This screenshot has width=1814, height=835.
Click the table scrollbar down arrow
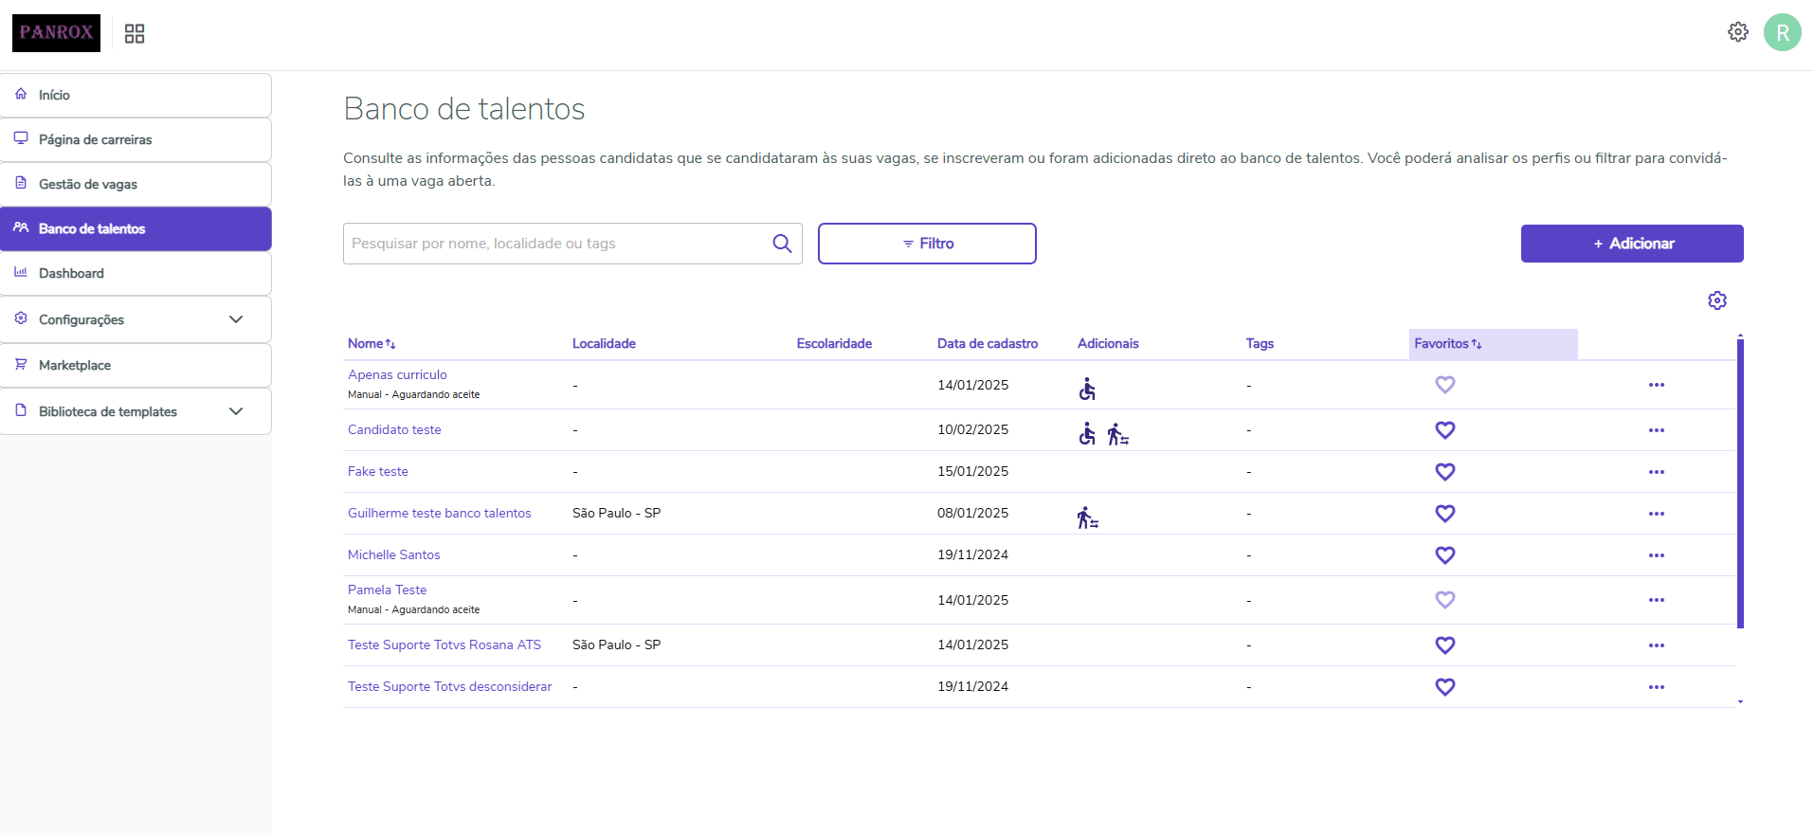click(x=1740, y=702)
